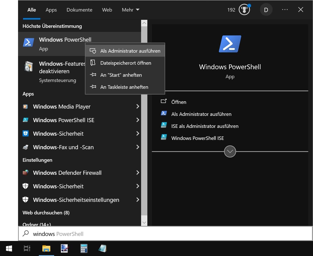Expand the Windows PowerShell ISE result arrow
This screenshot has height=256, width=313.
point(138,120)
